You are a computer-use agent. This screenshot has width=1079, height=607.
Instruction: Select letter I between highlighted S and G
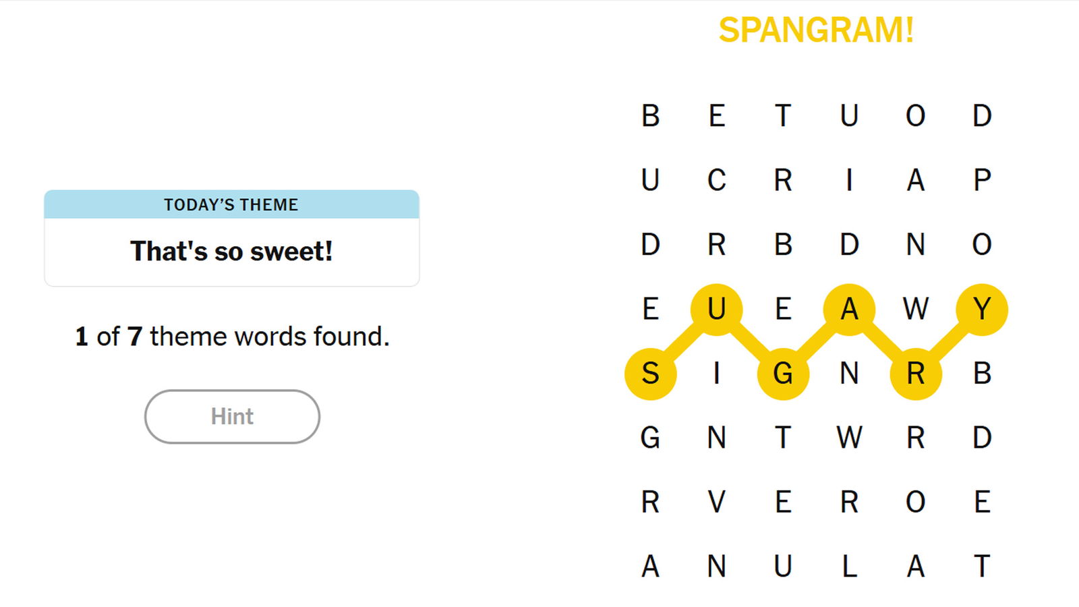click(716, 374)
